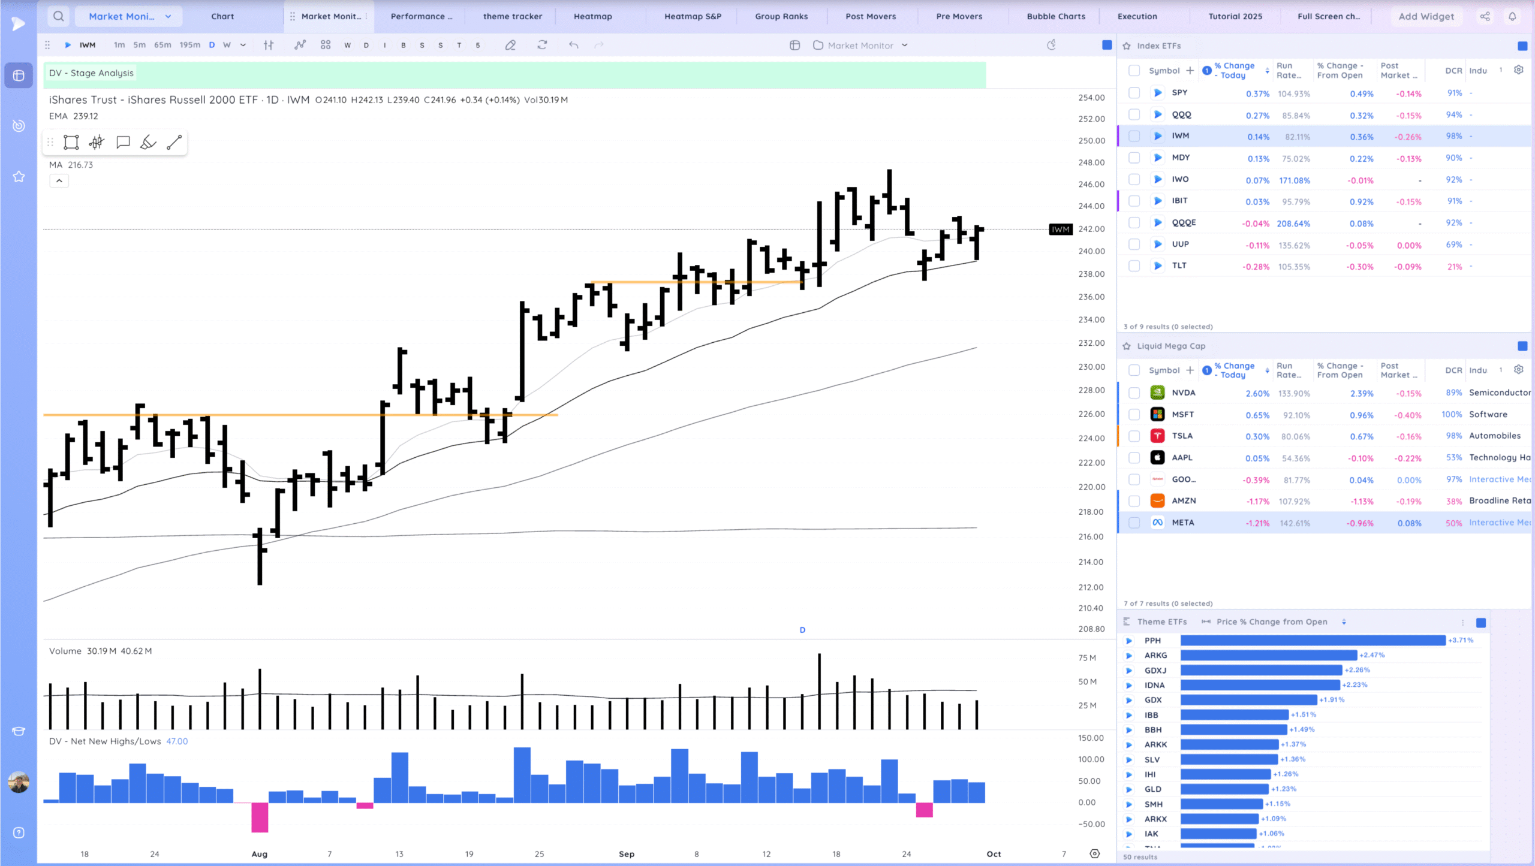Click the share icon in top bar
Viewport: 1535px width, 866px height.
coord(1485,16)
